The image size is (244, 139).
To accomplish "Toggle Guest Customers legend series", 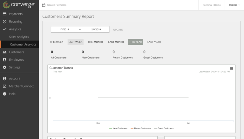I will coord(164,128).
